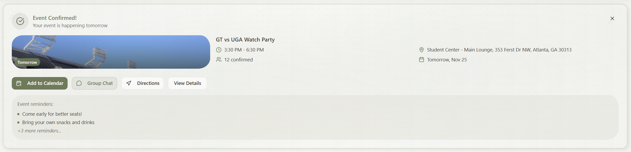Viewport: 631px width, 152px height.
Task: Open View Details for the event
Action: [x=187, y=83]
